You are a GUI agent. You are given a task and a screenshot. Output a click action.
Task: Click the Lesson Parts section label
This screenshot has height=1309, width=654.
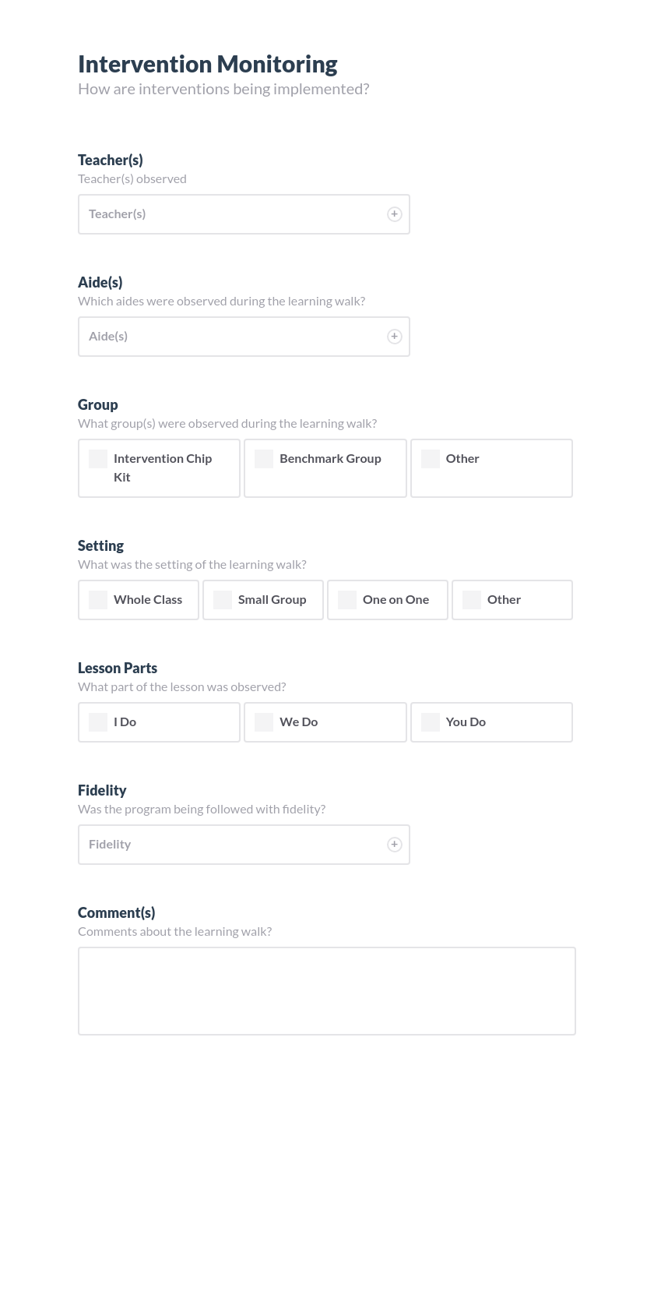point(117,668)
